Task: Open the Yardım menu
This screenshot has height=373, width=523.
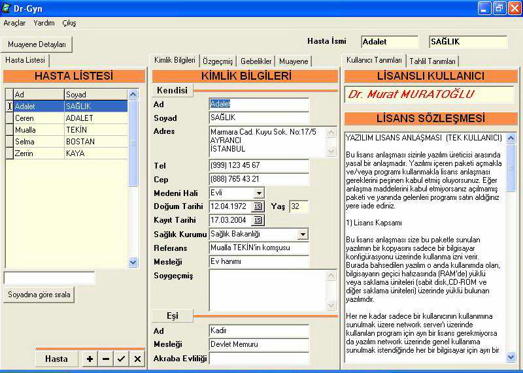Action: tap(44, 23)
